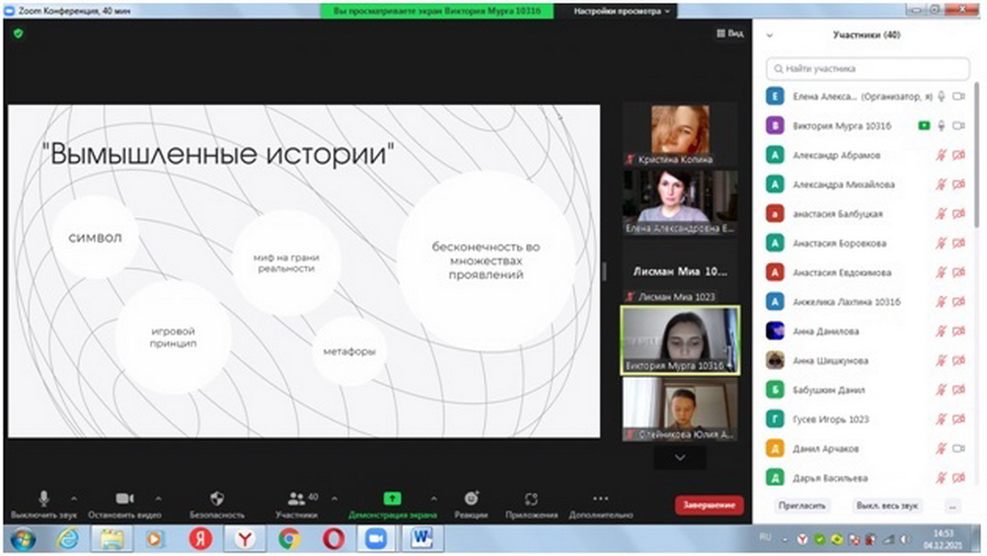Click Виктория Мурга's green screen-share indicator

[x=924, y=125]
